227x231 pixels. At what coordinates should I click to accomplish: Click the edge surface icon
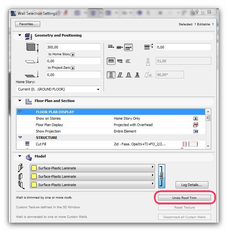20,176
